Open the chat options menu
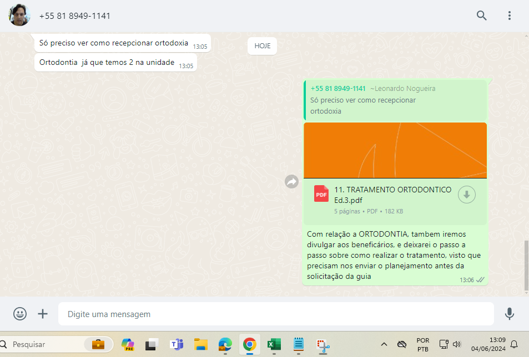The height and width of the screenshot is (357, 529). (x=510, y=16)
